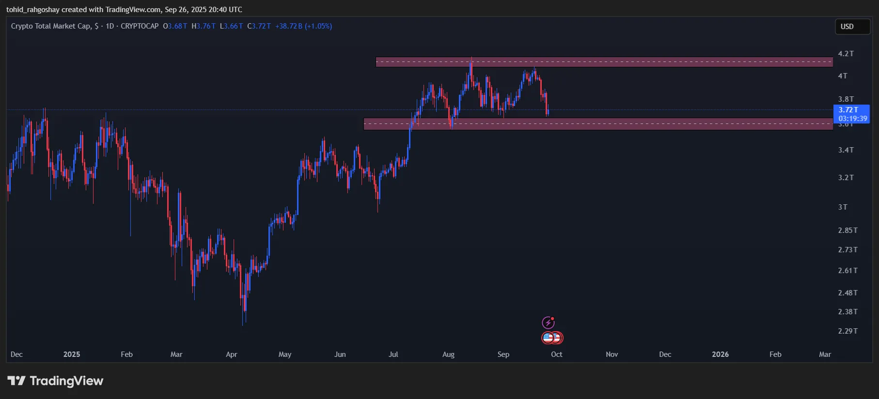Click the Apr label on time axis
Image resolution: width=879 pixels, height=399 pixels.
pyautogui.click(x=232, y=354)
